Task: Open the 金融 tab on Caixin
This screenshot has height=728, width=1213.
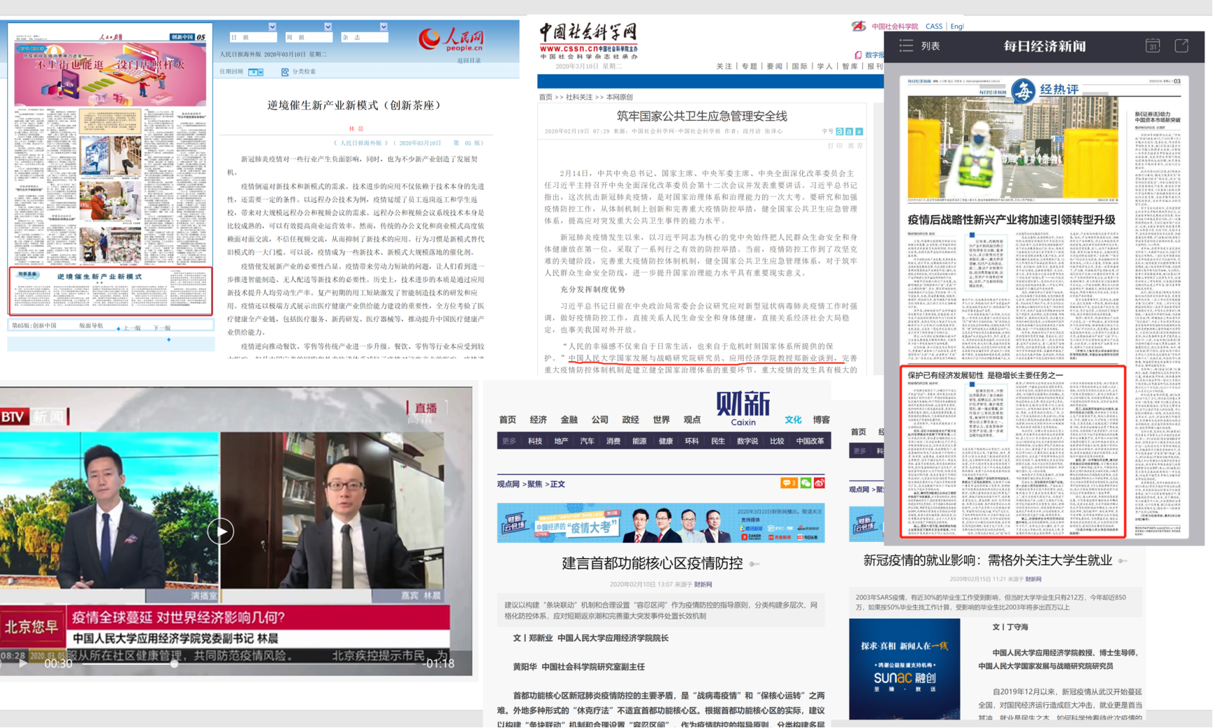Action: (x=569, y=419)
